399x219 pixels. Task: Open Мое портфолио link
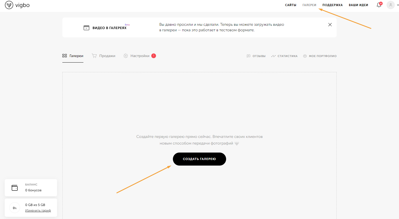[320, 56]
